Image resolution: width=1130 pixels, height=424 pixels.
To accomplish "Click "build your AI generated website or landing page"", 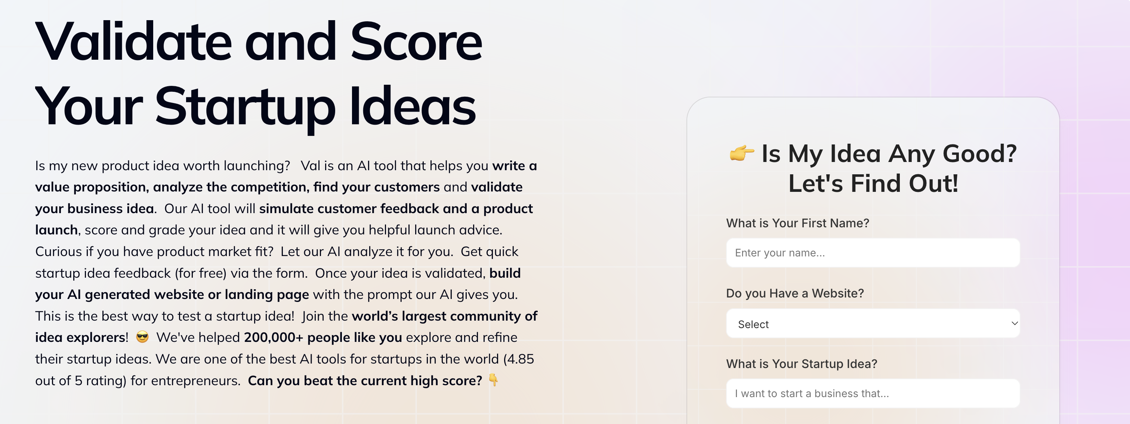I will click(171, 294).
